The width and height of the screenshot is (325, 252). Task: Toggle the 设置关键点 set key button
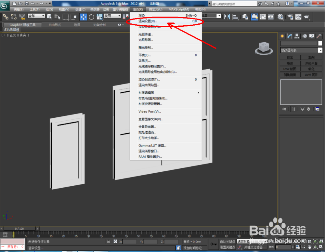coord(227,247)
